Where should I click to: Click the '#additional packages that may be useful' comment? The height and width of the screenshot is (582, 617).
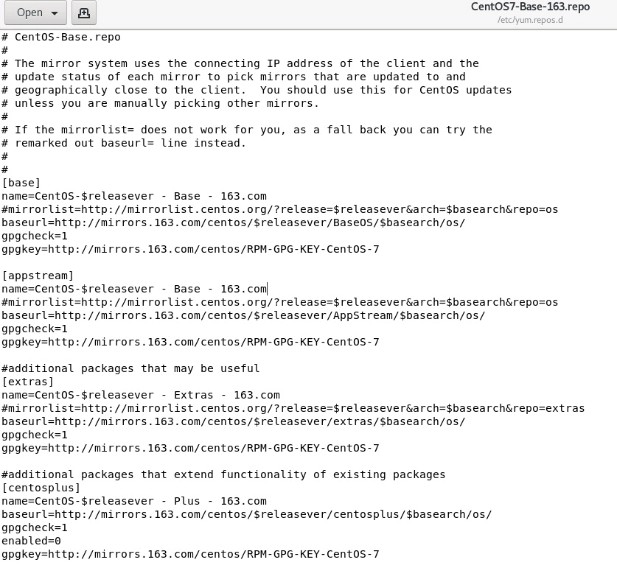coord(130,368)
